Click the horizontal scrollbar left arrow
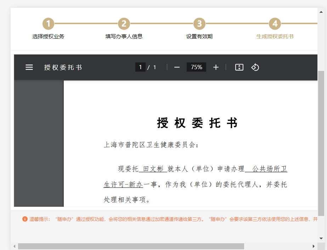 point(15,246)
